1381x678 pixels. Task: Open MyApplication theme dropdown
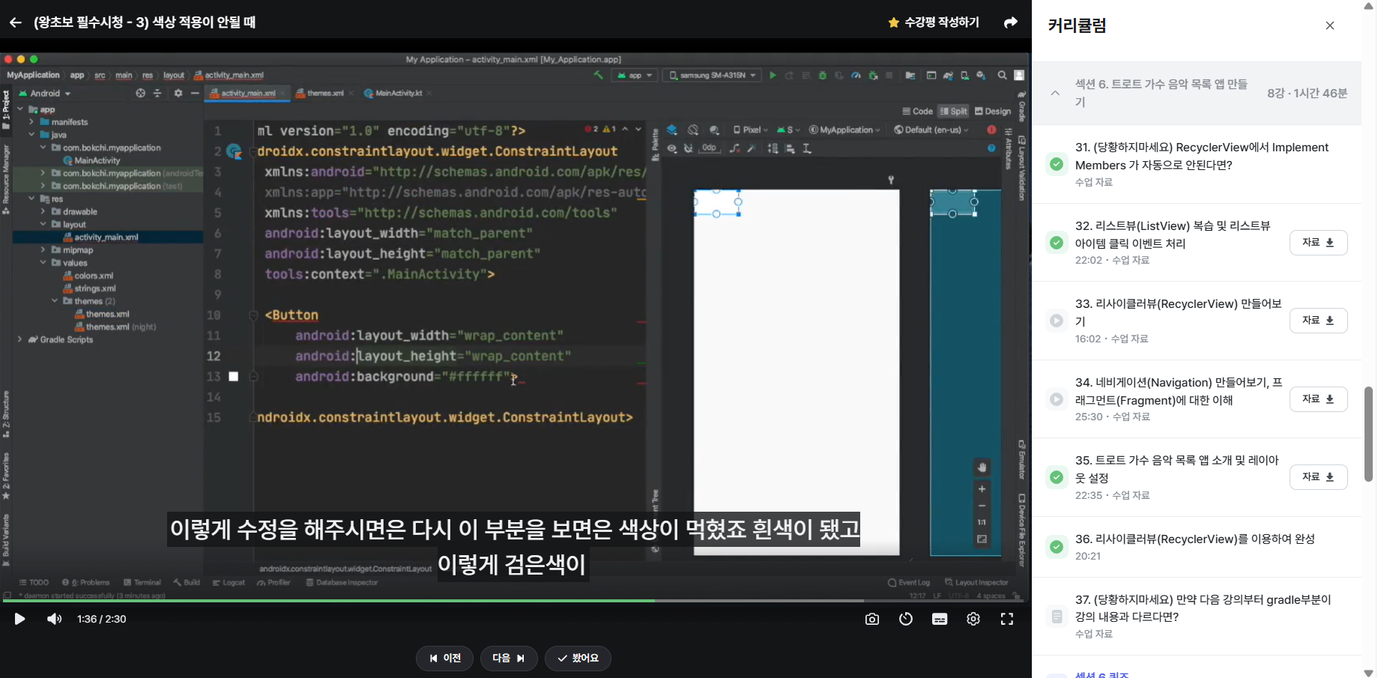844,130
